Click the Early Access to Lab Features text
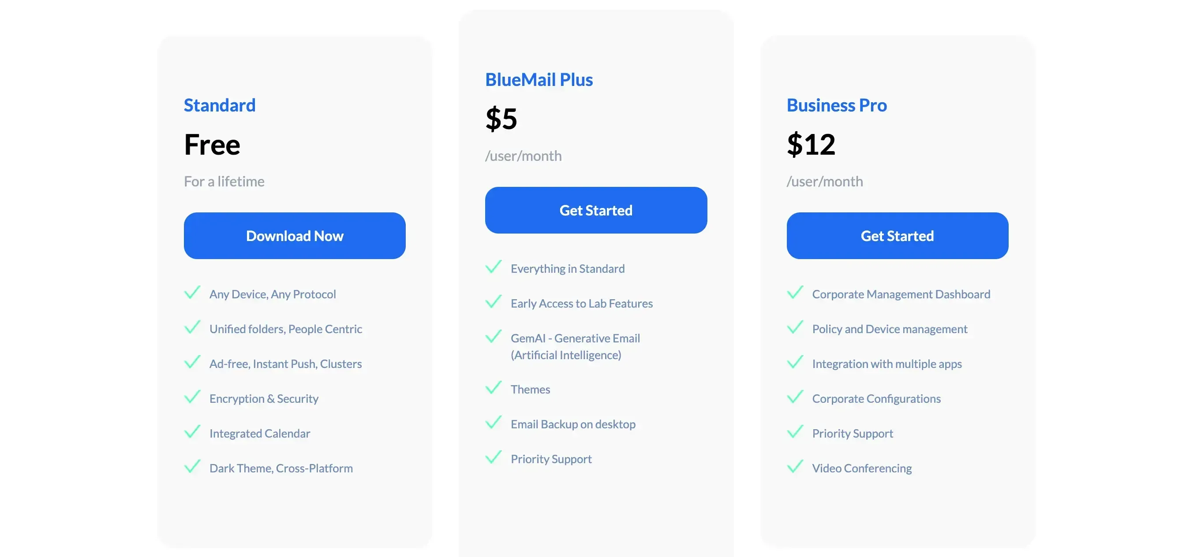This screenshot has width=1182, height=557. click(582, 303)
